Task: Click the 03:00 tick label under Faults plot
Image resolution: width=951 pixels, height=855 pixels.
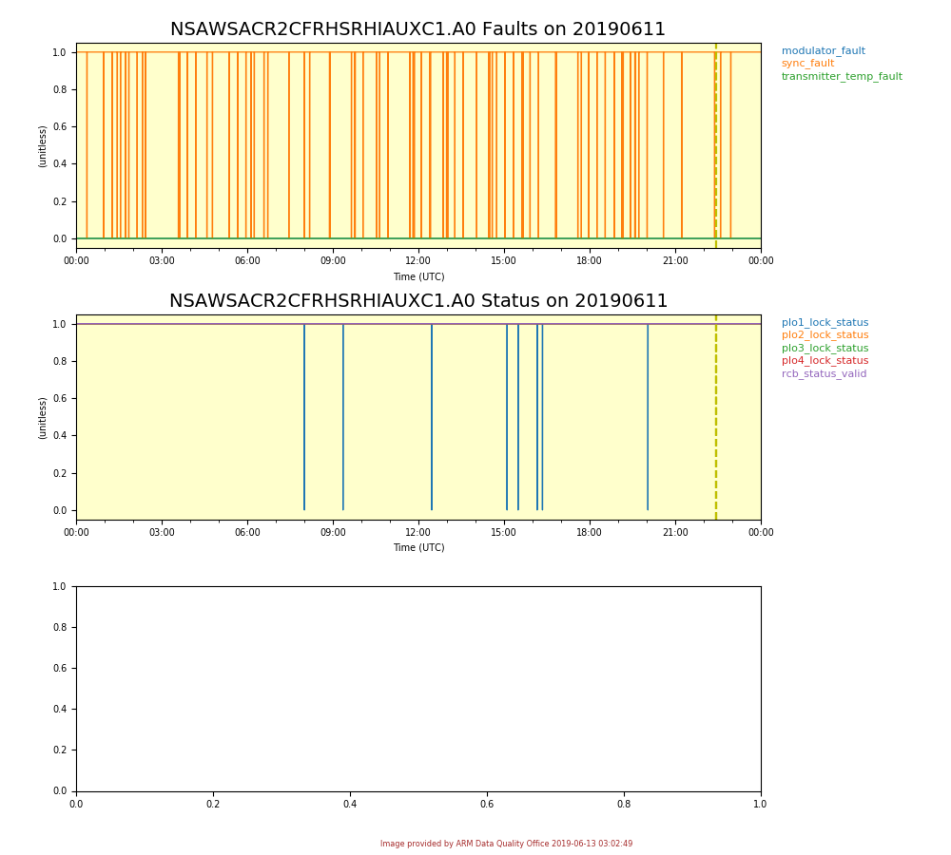Action: [x=162, y=260]
